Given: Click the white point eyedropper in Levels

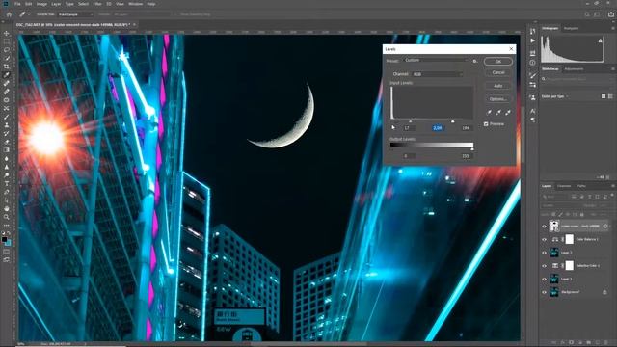Looking at the screenshot, I should coord(508,113).
